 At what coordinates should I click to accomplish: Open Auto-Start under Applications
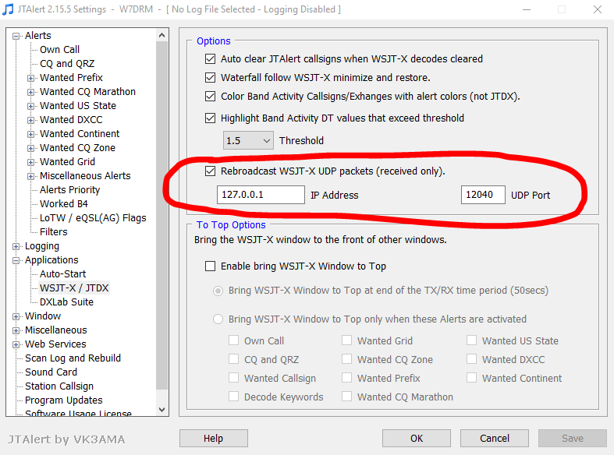pos(62,274)
